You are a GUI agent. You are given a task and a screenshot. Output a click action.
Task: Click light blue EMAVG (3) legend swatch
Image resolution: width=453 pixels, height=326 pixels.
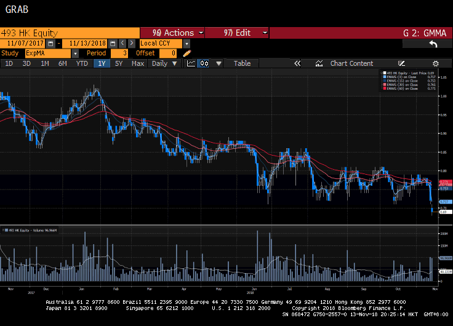tap(385, 77)
